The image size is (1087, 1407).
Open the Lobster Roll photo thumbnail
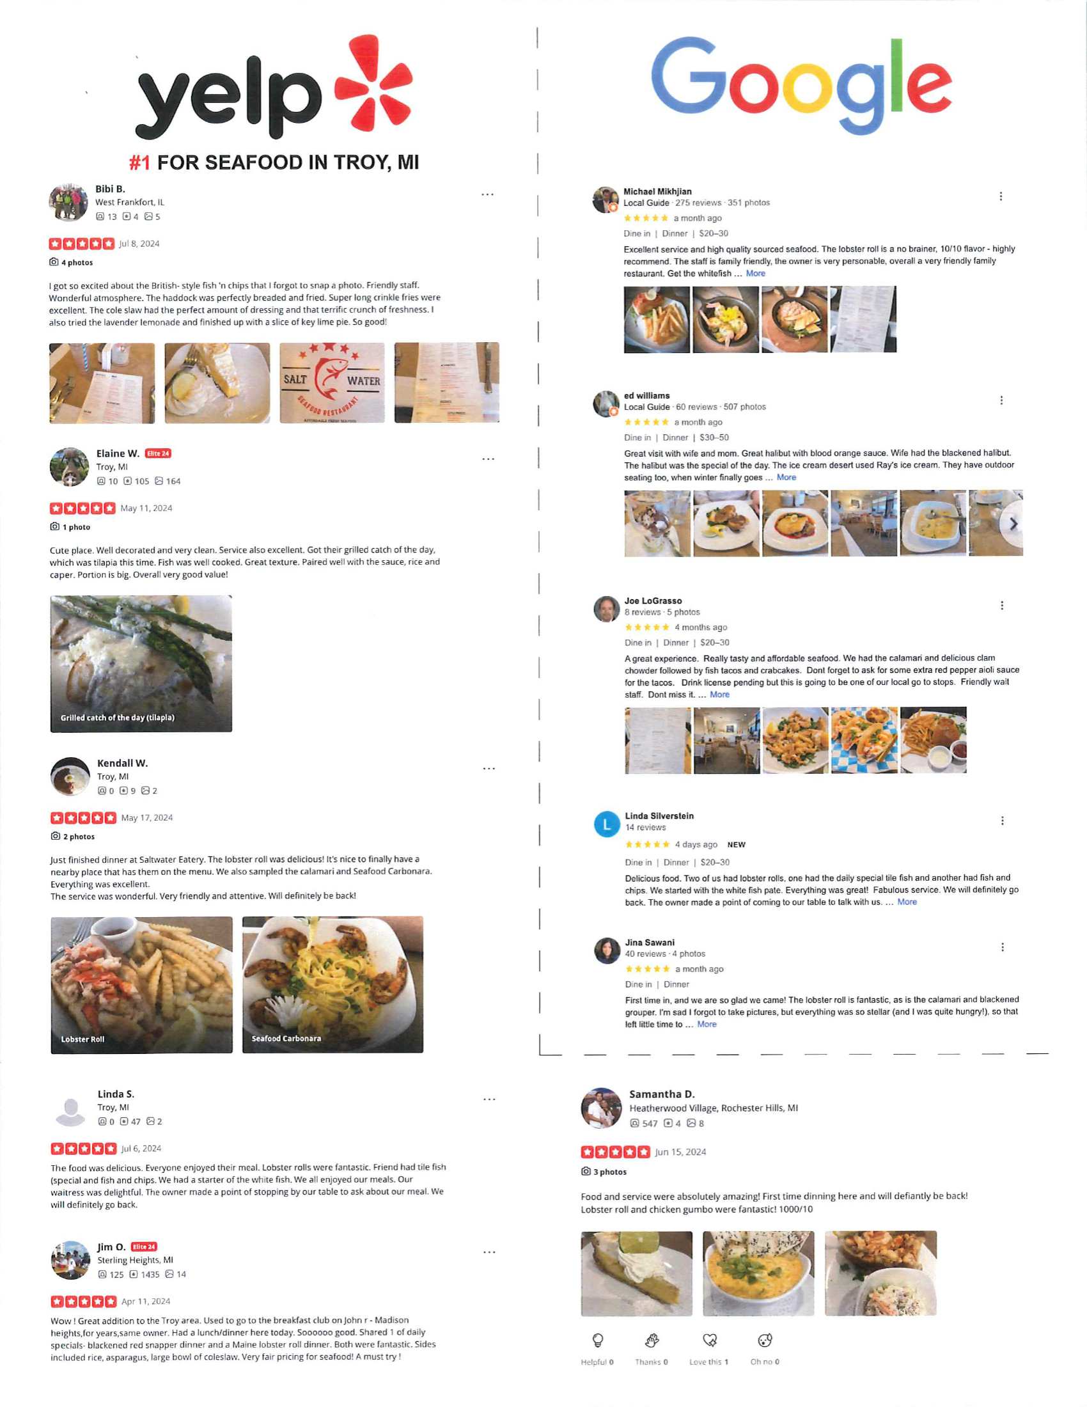[x=142, y=984]
